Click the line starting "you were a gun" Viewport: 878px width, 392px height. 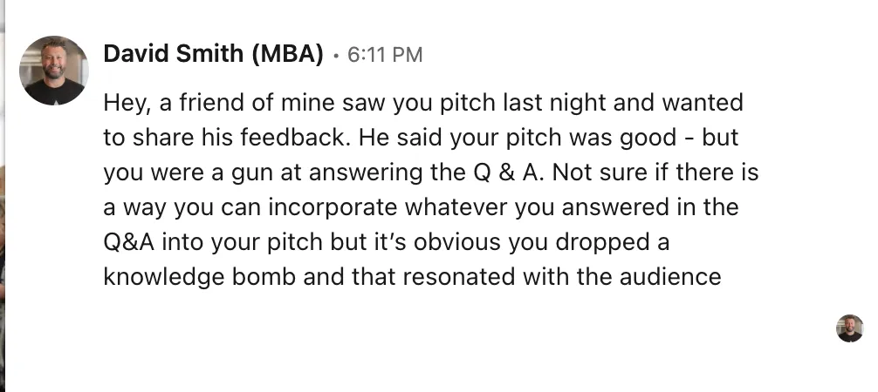pyautogui.click(x=430, y=172)
